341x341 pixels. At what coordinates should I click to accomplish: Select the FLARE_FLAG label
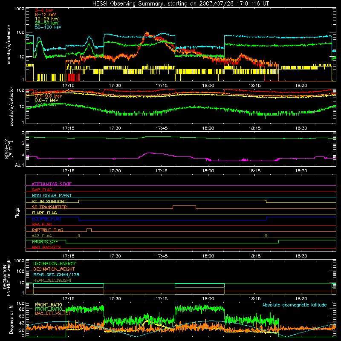click(x=44, y=213)
